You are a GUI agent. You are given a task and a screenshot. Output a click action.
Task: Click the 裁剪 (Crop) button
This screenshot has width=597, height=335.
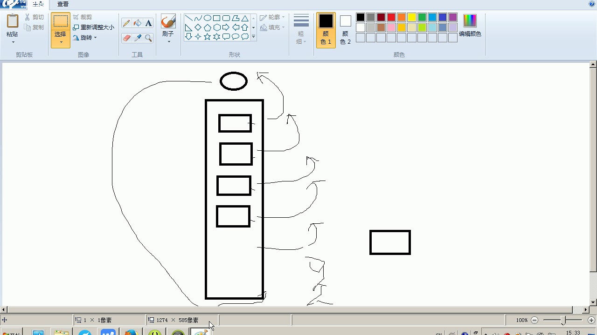pos(83,17)
